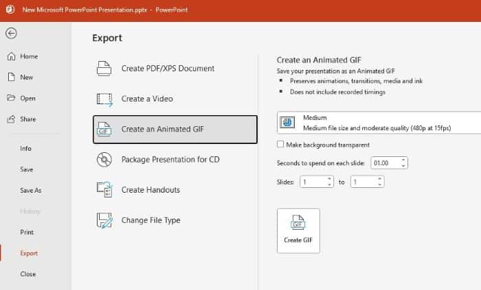Click the PDF/XPS printer document icon

[x=104, y=69]
